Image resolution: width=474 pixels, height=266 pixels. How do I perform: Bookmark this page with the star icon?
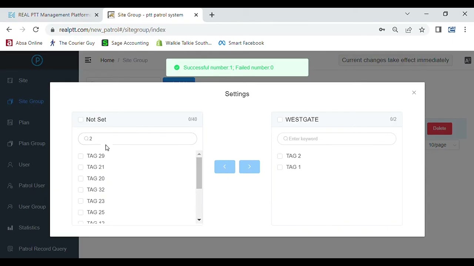pos(422,30)
